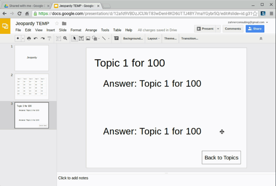Select the paint format roller tool
276x186 pixels.
(49, 38)
